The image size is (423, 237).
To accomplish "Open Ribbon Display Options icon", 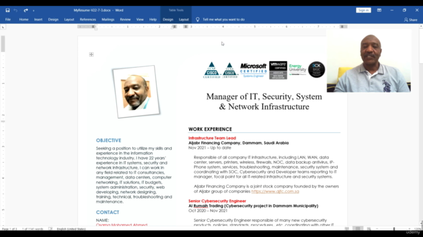I will [379, 11].
